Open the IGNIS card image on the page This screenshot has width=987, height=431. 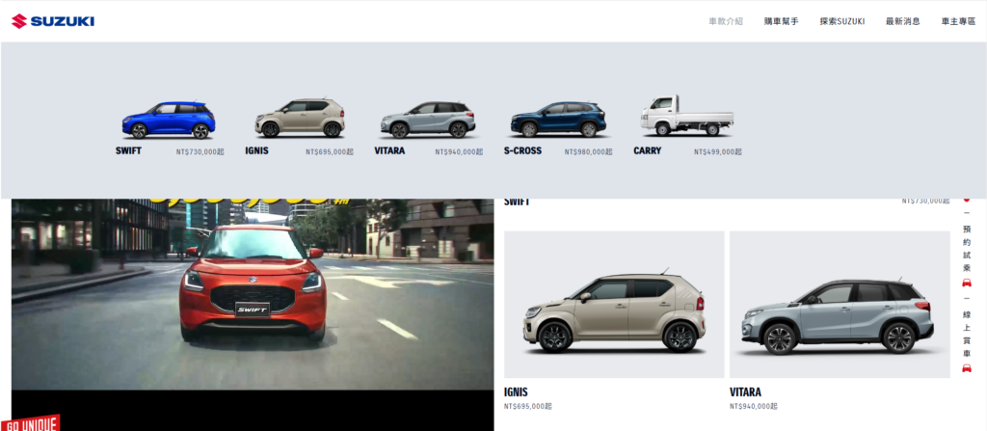(614, 305)
